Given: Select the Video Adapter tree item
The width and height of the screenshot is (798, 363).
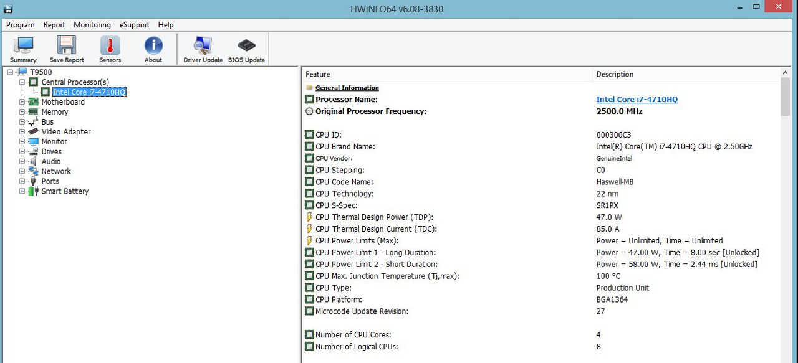Looking at the screenshot, I should coord(66,132).
